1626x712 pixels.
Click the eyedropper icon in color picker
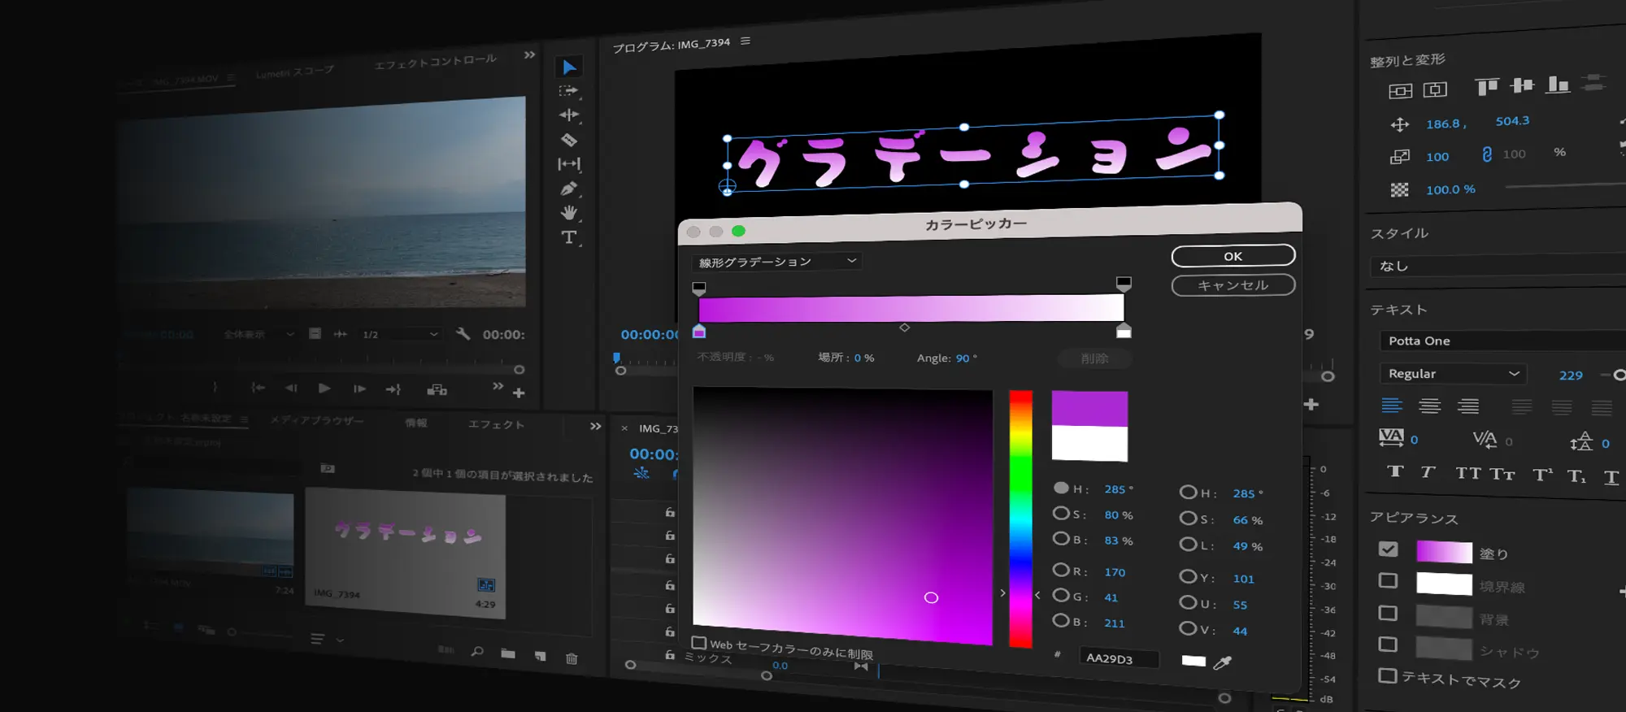(x=1222, y=662)
